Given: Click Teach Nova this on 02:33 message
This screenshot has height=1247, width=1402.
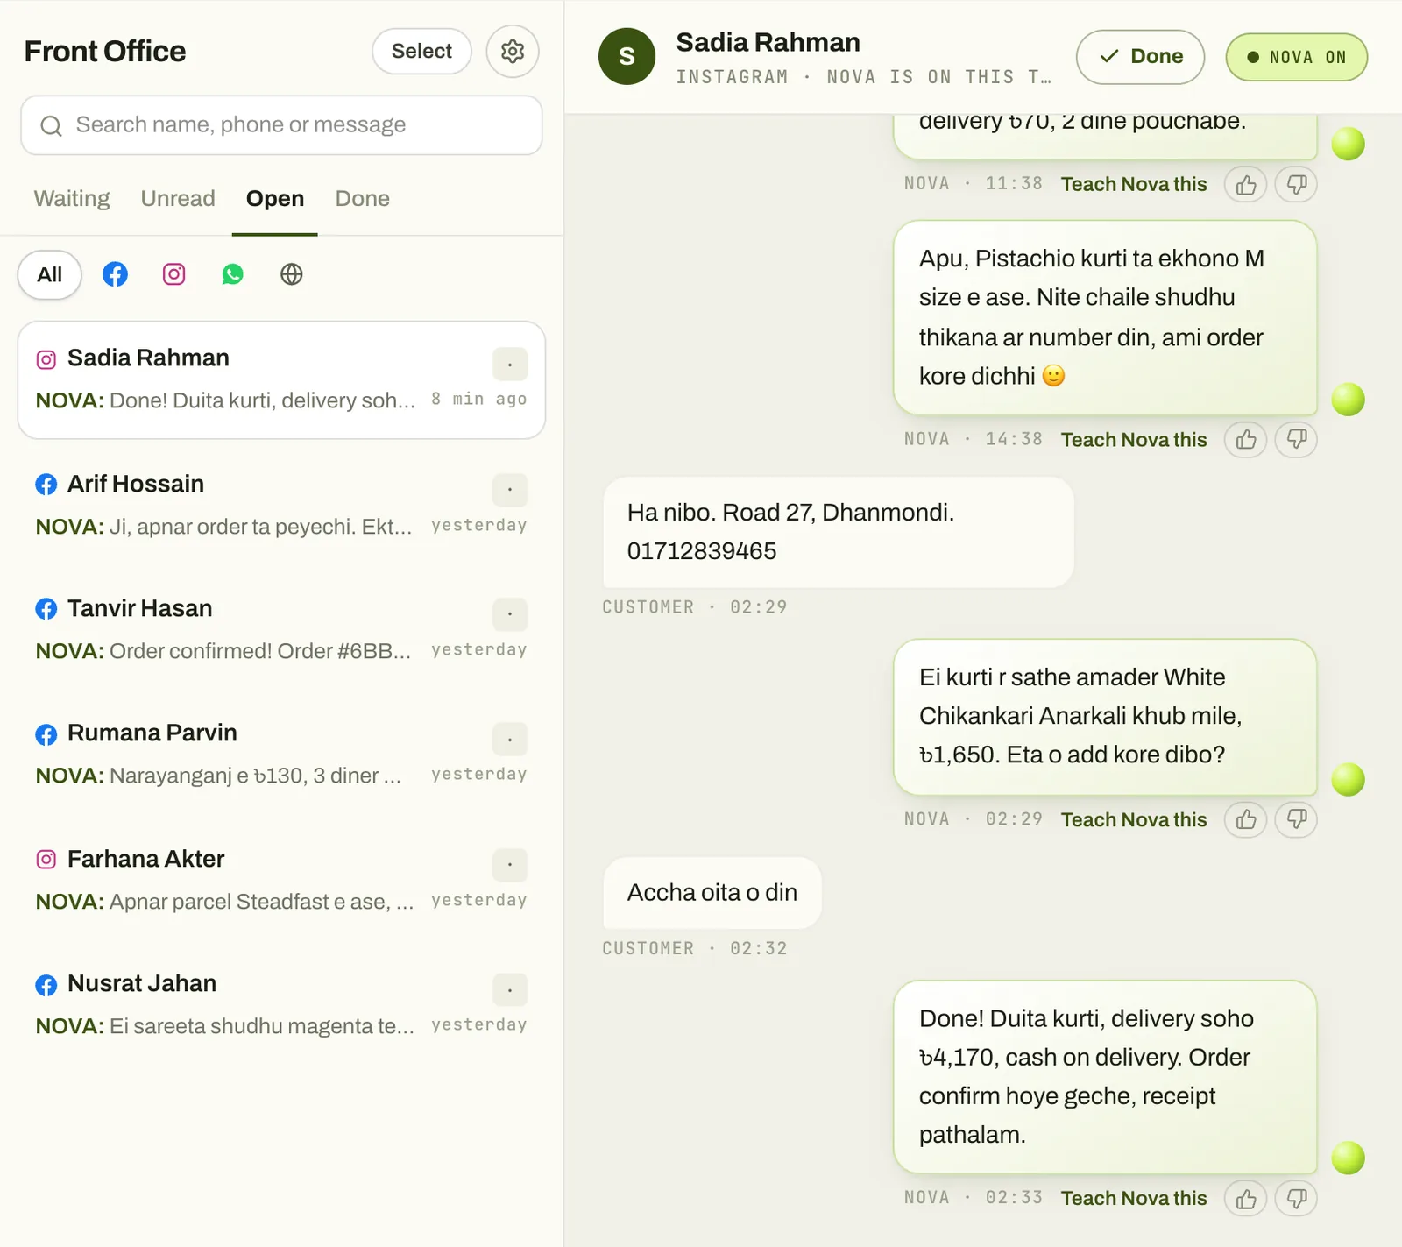Looking at the screenshot, I should (1134, 1198).
